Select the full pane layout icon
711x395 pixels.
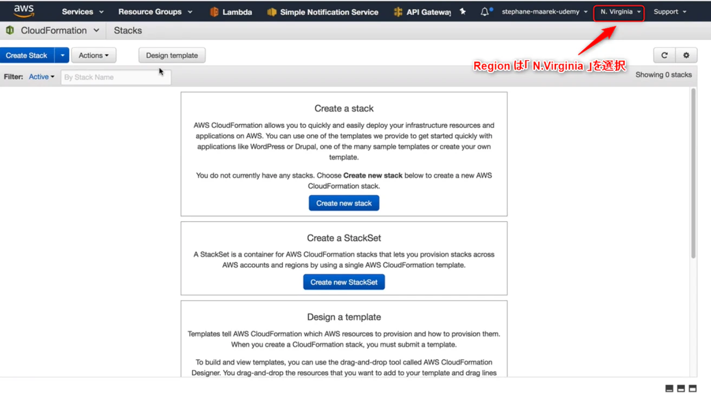click(x=693, y=389)
